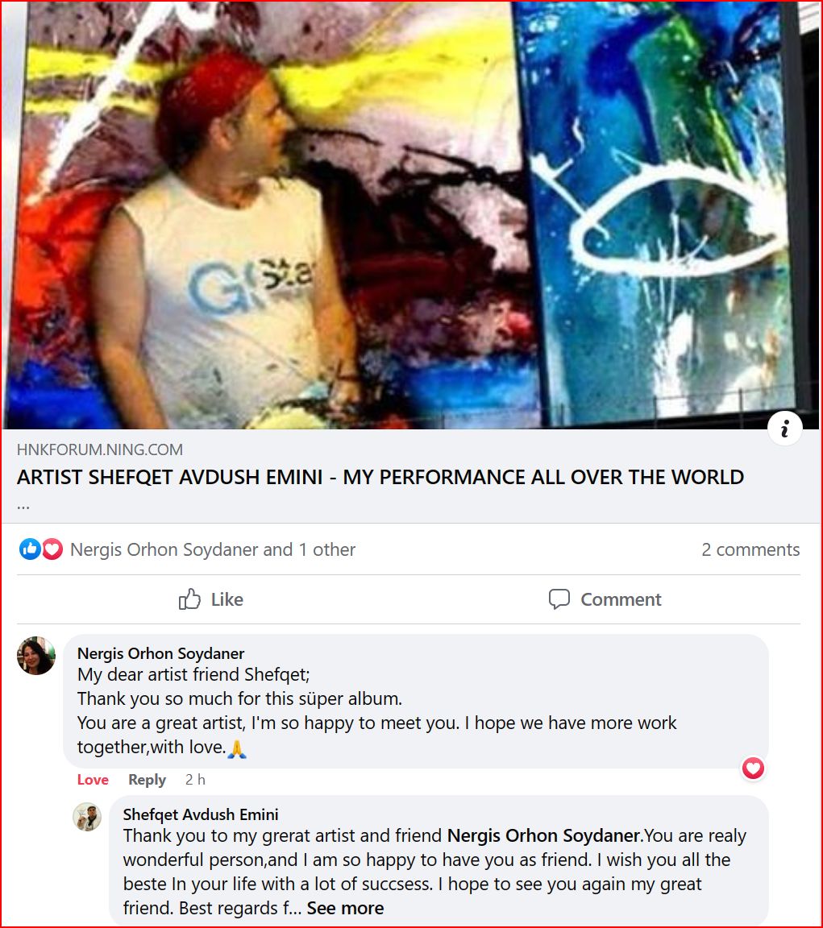View who reacted: Nergis Orhon Soydaner and 1 other

click(213, 549)
